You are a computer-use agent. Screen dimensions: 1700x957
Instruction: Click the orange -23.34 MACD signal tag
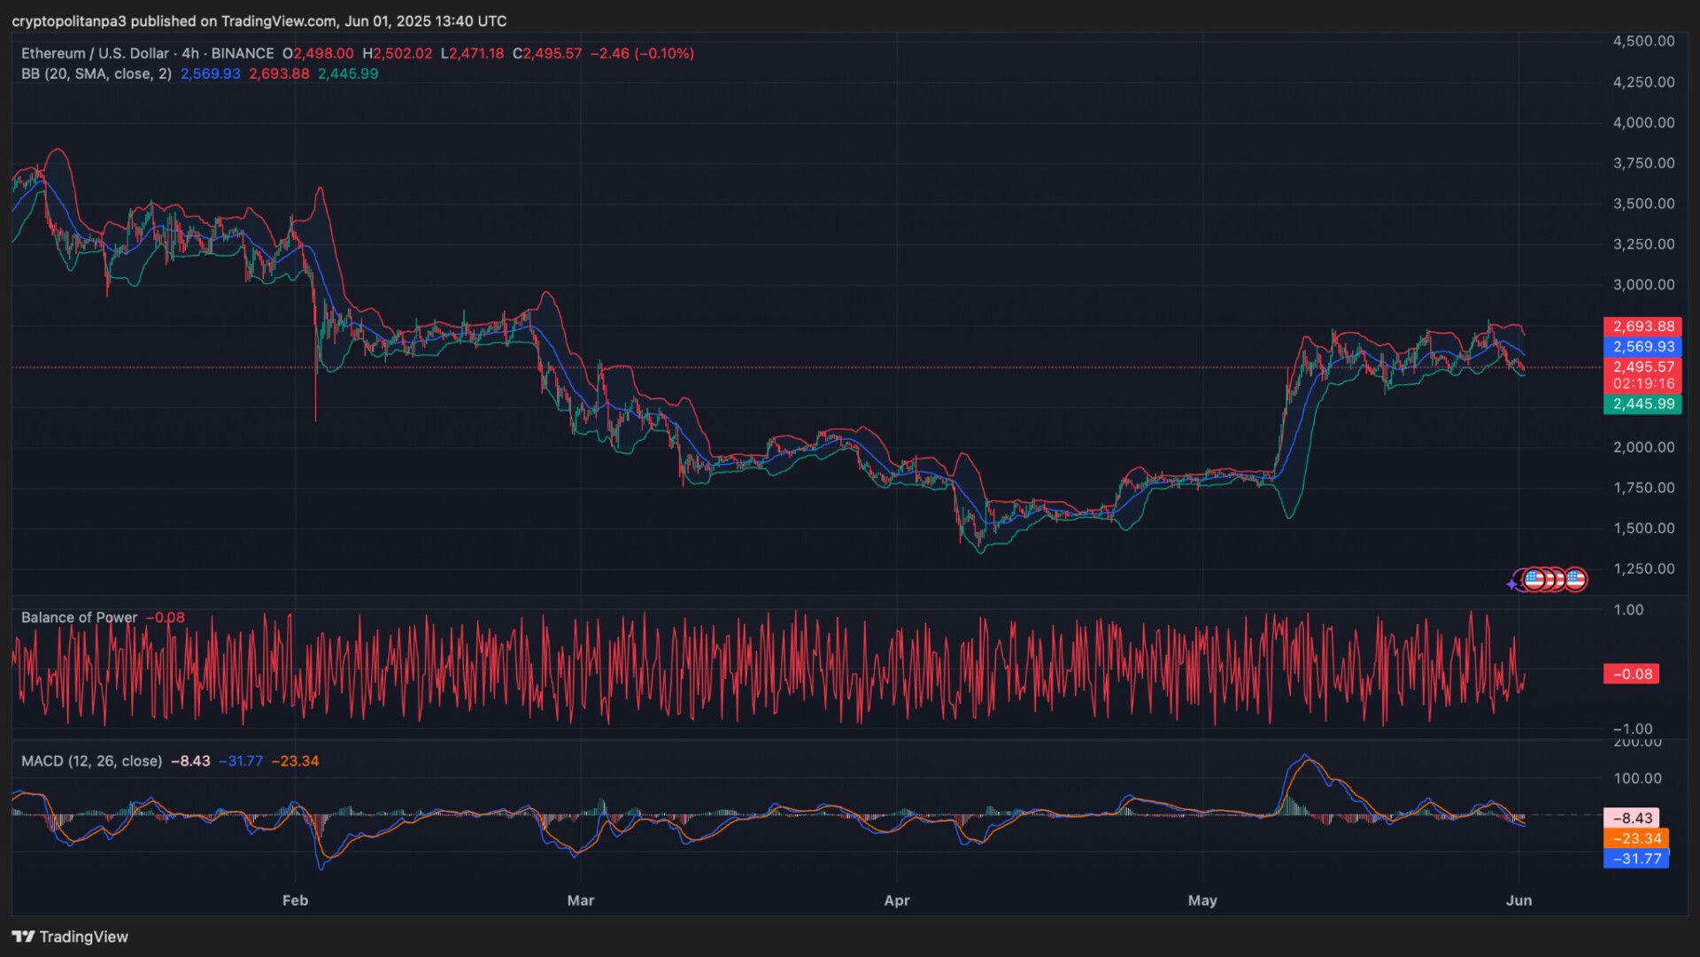click(1636, 838)
